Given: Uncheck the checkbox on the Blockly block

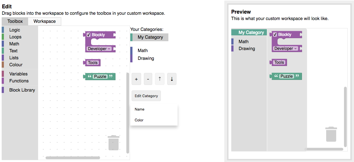Looking at the screenshot, I should pyautogui.click(x=88, y=35).
